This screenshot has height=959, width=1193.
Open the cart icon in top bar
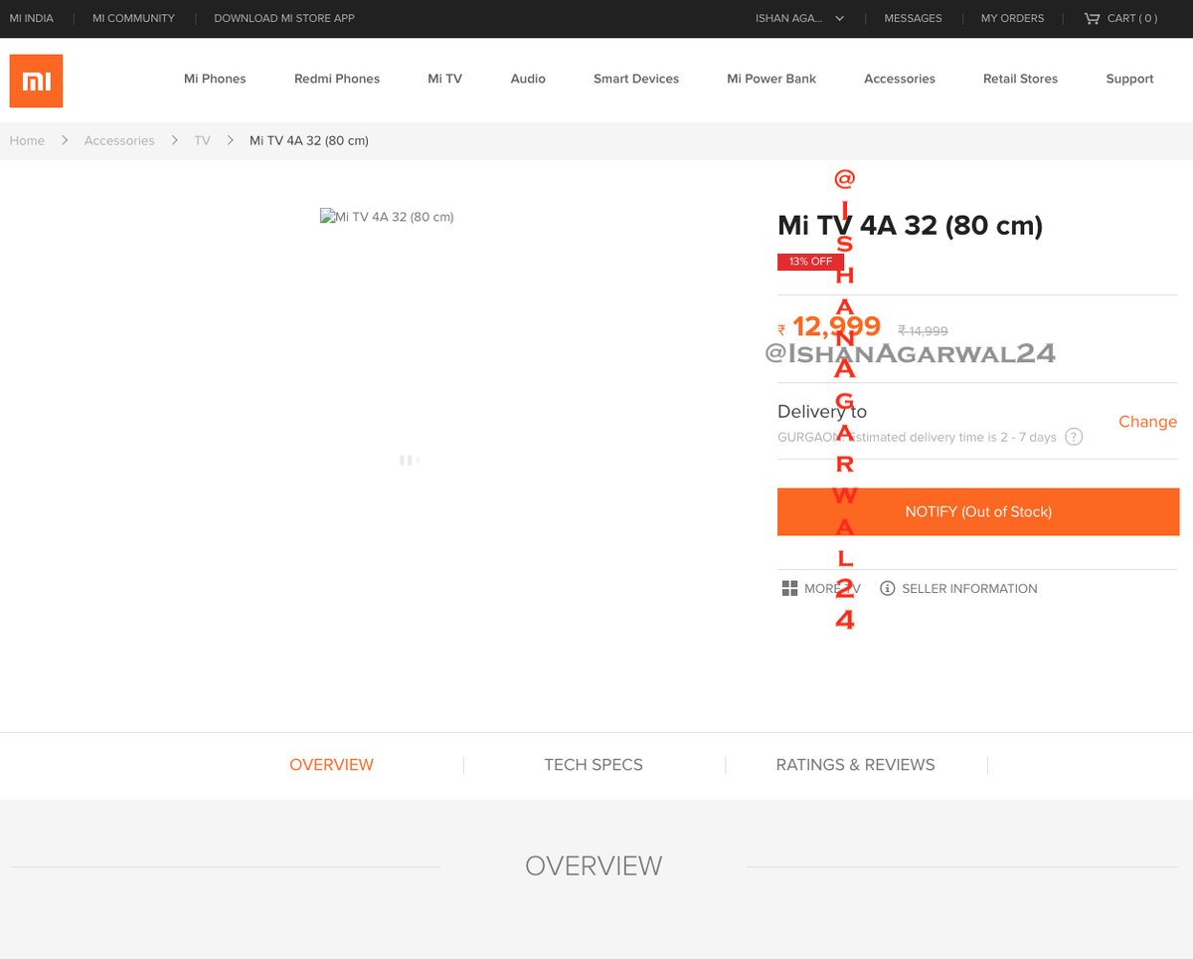click(x=1092, y=18)
